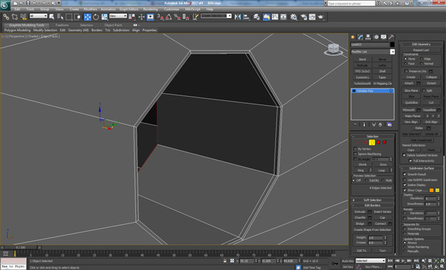Viewport: 446px width, 270px height.
Task: Open the Hierarchy command panel tab
Action: (x=369, y=37)
